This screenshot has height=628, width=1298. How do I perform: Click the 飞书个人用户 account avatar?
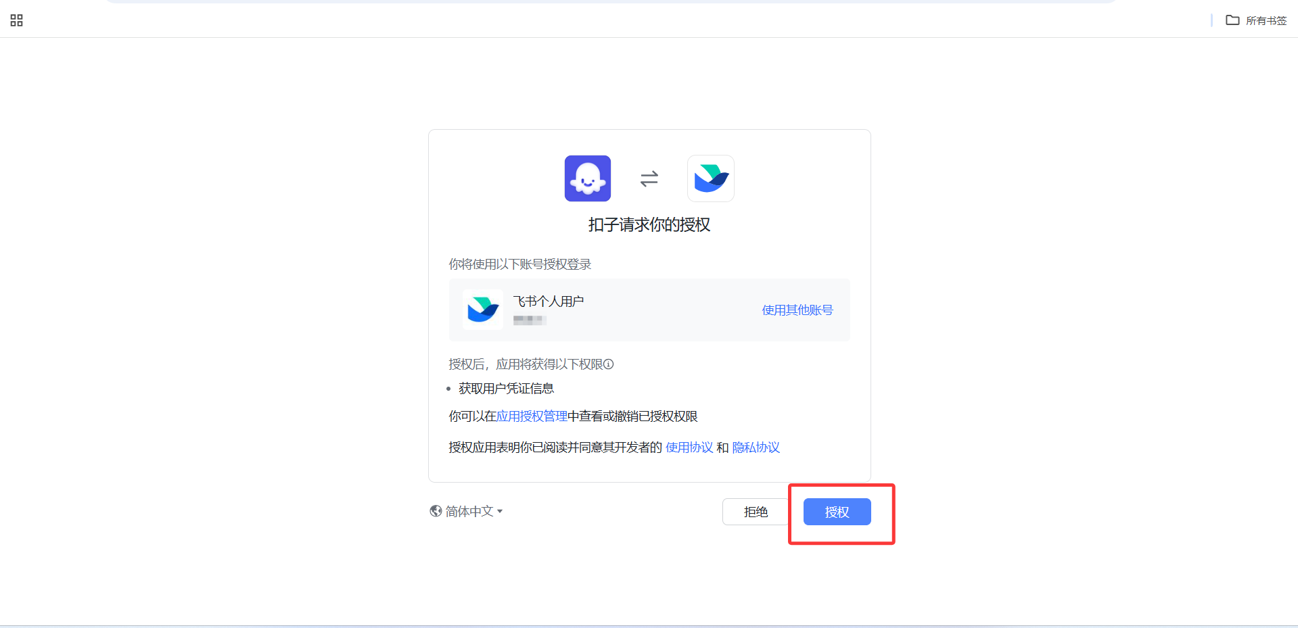click(x=483, y=310)
